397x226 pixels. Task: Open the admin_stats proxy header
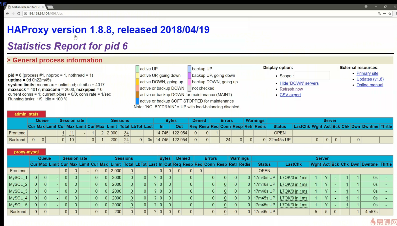pyautogui.click(x=26, y=114)
